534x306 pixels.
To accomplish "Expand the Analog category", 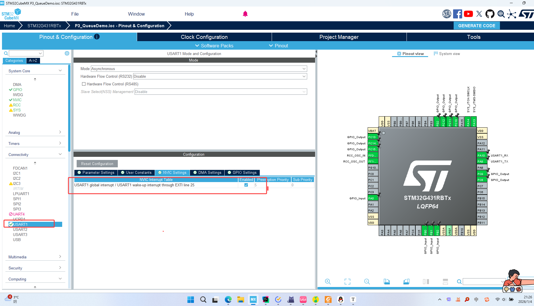I will pyautogui.click(x=60, y=132).
